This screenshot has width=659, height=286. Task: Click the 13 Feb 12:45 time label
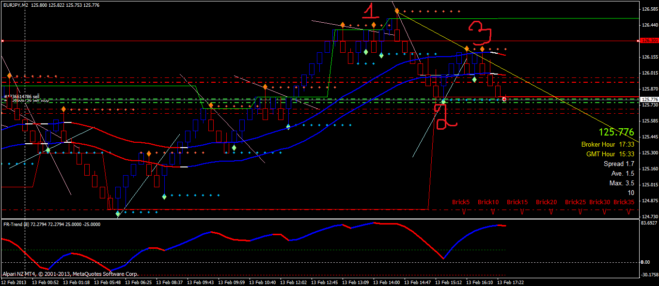[326, 282]
